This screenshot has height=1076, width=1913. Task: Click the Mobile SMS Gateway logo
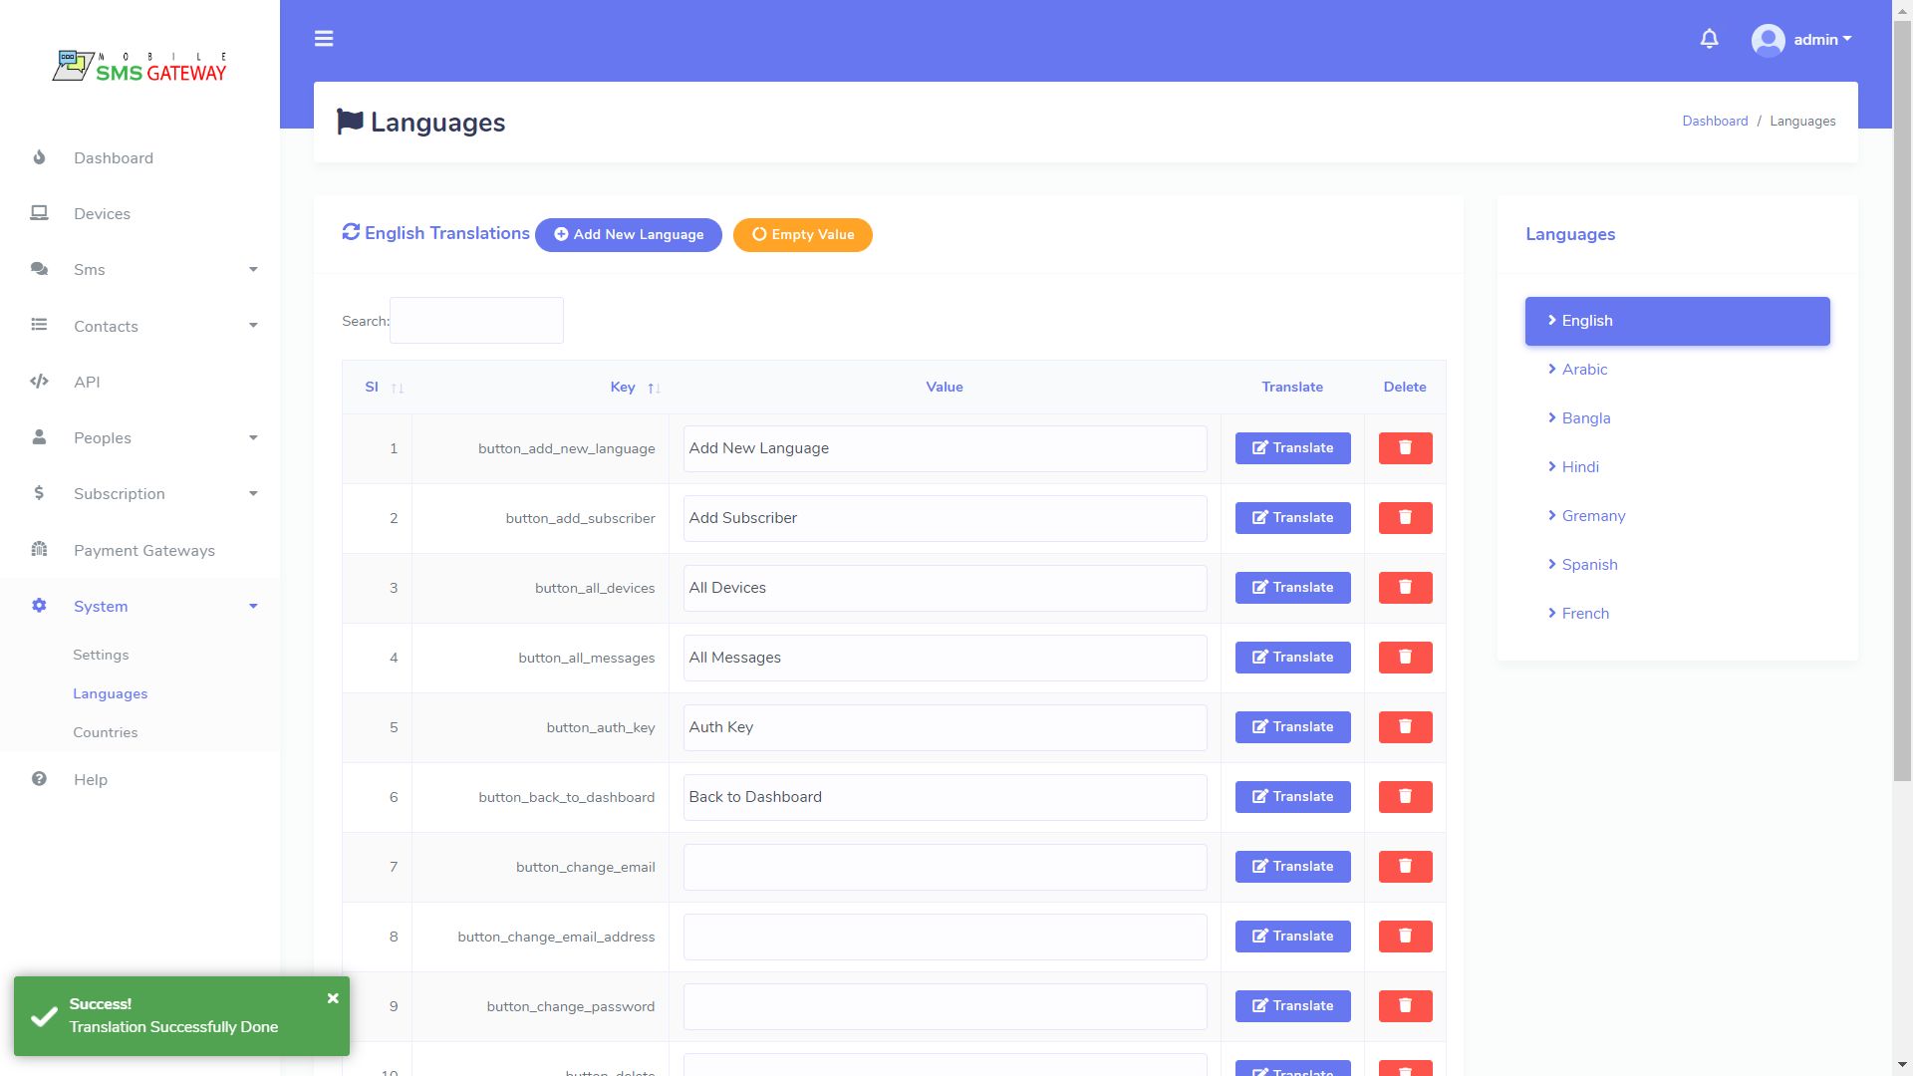coord(139,67)
